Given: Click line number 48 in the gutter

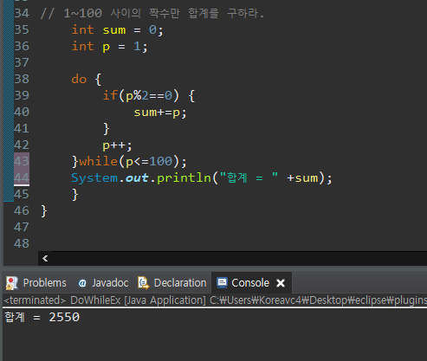Looking at the screenshot, I should tap(22, 243).
